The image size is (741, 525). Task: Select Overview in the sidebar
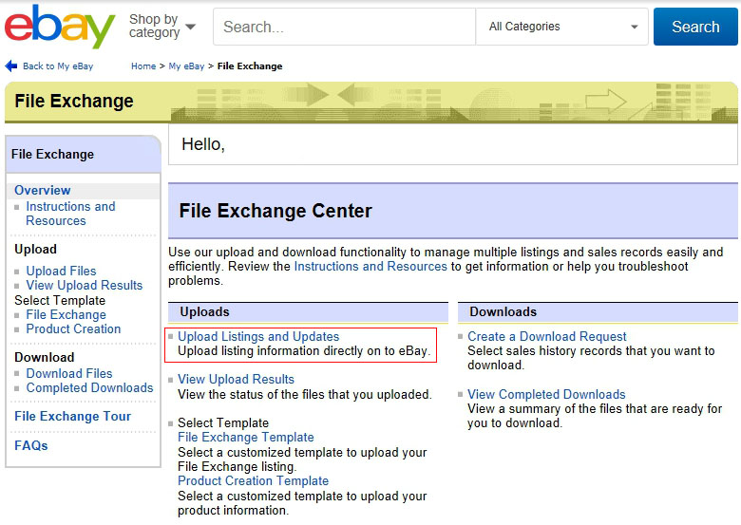[43, 190]
